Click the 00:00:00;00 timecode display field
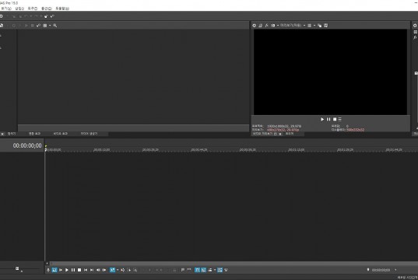The width and height of the screenshot is (418, 280). tap(27, 145)
